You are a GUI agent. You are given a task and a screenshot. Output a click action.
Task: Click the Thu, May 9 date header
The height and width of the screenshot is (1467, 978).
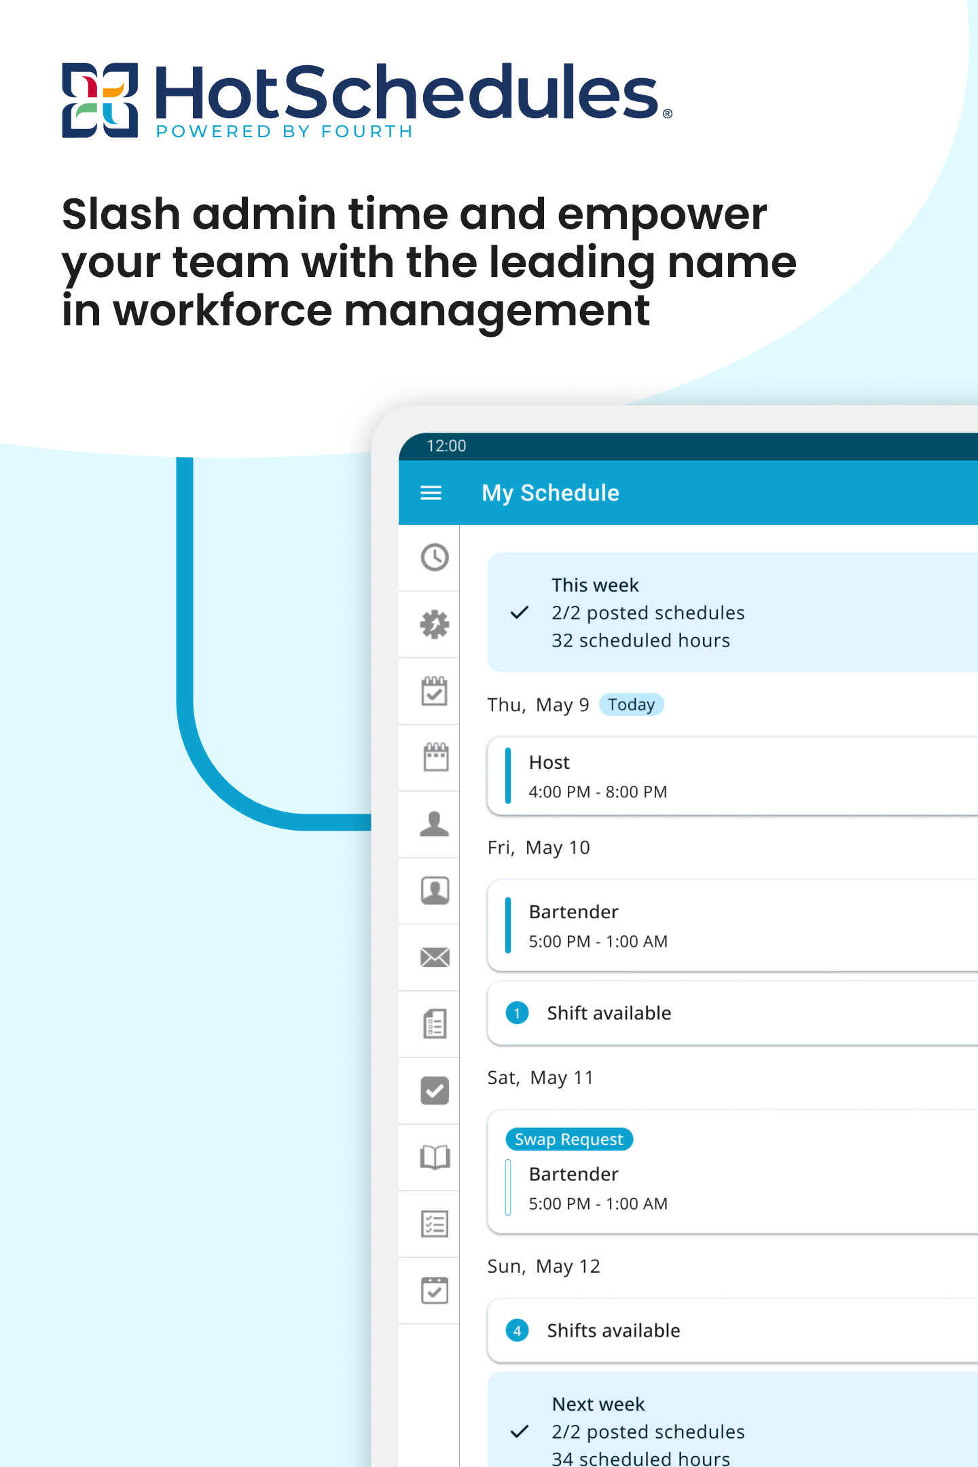pos(538,705)
